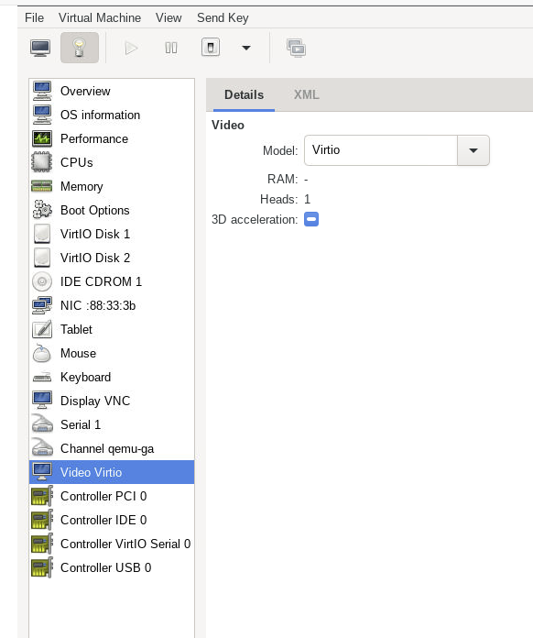Click the CPUs label

pyautogui.click(x=77, y=162)
